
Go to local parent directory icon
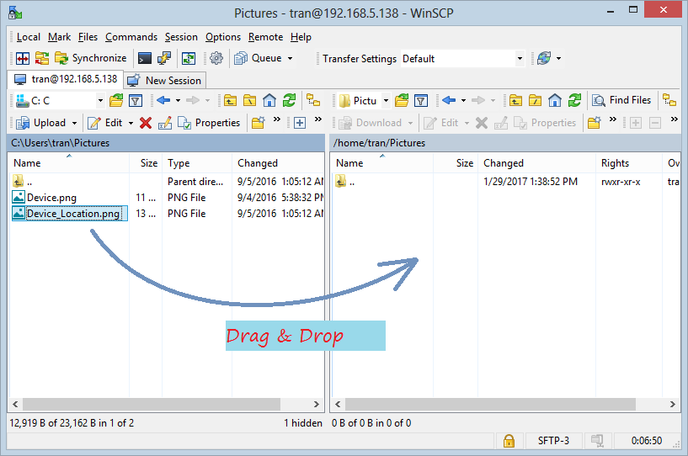pos(230,101)
